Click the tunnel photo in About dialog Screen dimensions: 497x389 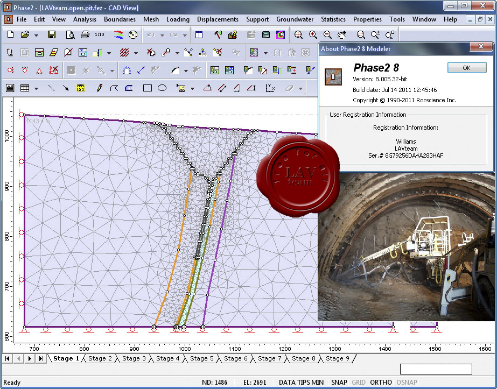pos(405,247)
